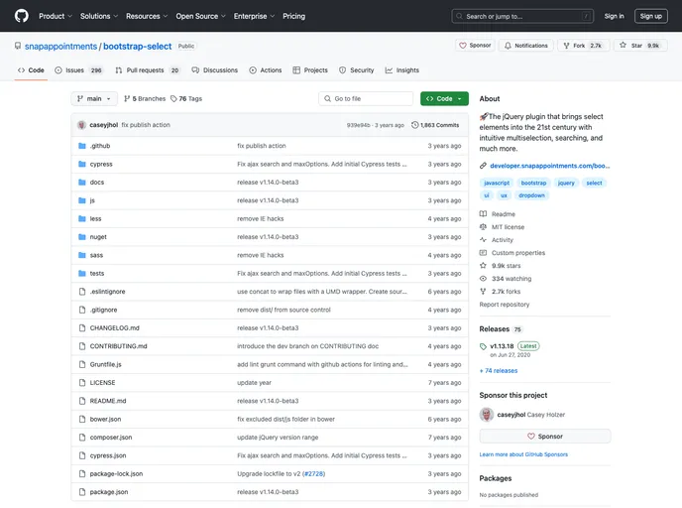Click the Sign in link

[614, 16]
